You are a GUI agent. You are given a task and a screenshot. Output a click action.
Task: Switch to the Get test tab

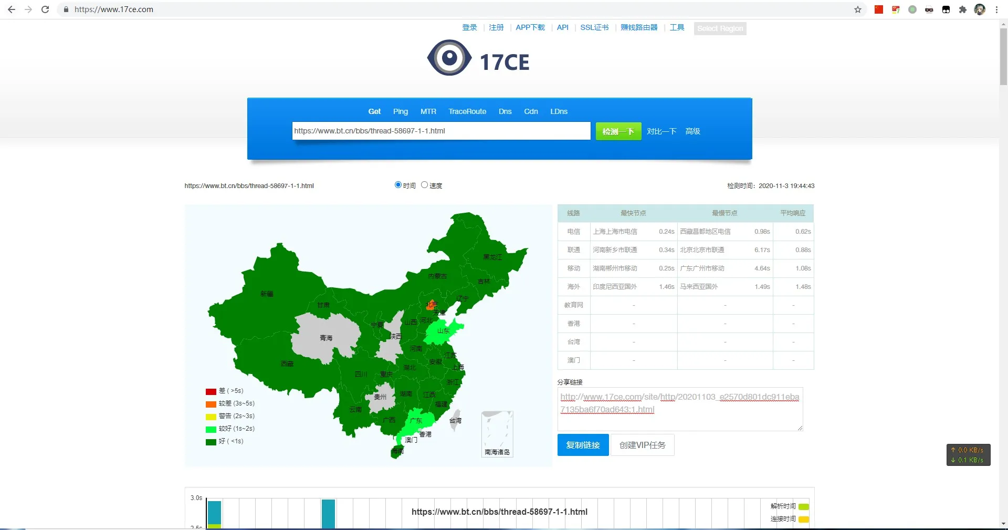374,111
